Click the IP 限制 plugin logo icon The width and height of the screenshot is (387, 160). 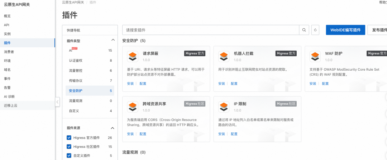point(224,107)
